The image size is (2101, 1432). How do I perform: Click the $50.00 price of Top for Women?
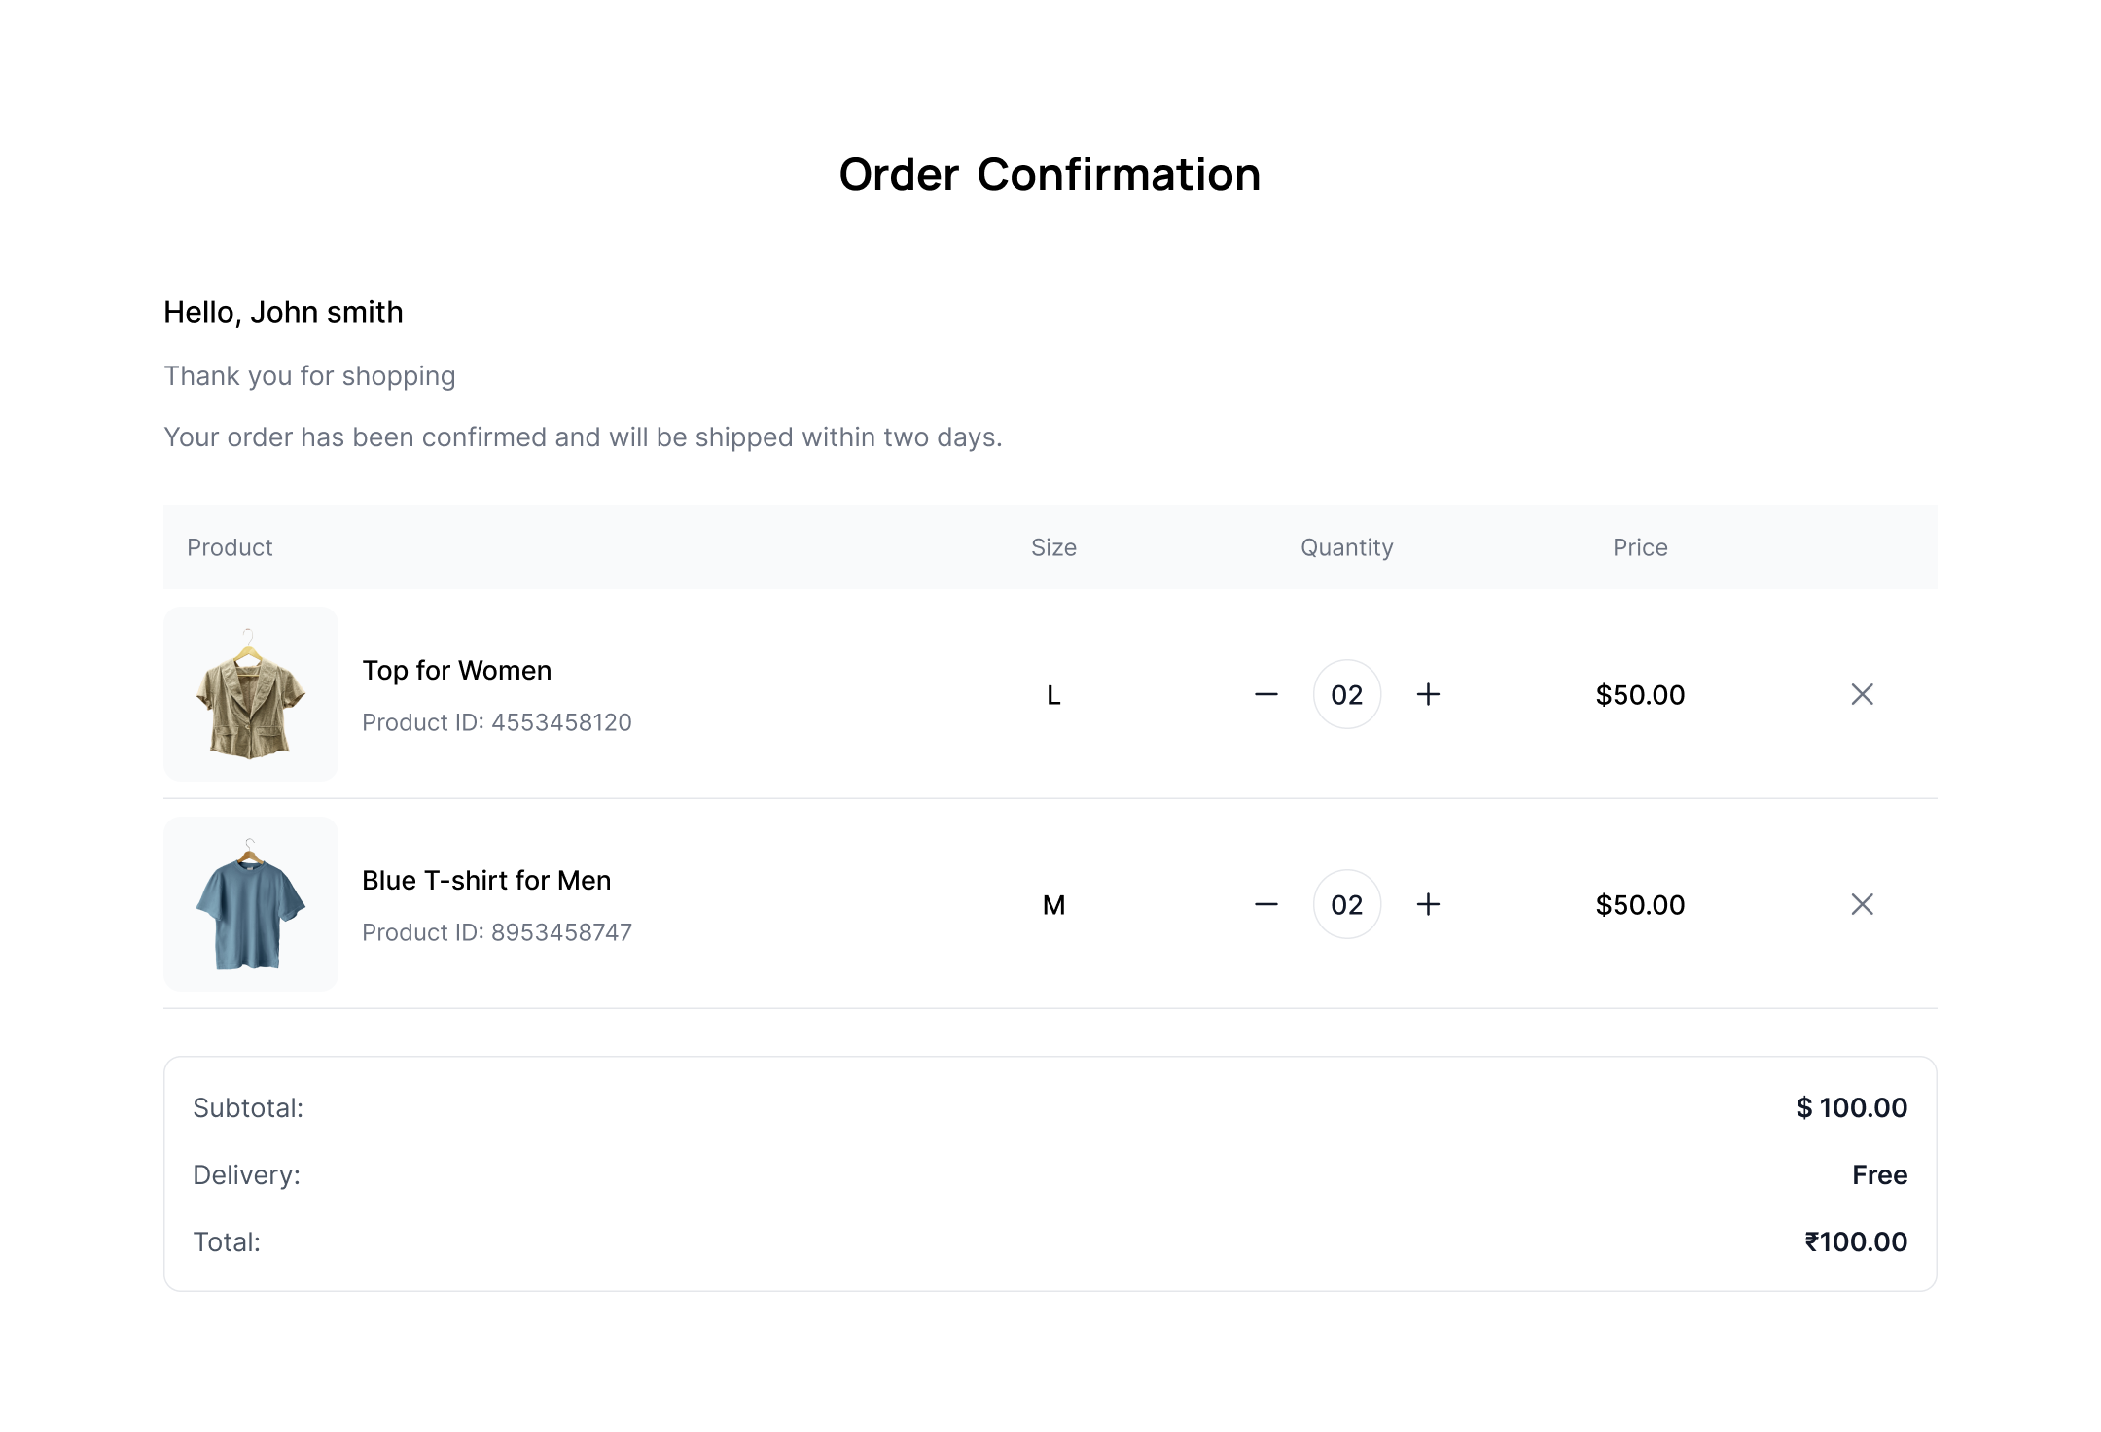pyautogui.click(x=1640, y=695)
